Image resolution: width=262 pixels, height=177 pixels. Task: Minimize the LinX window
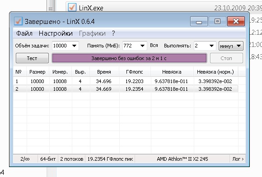tap(199, 21)
